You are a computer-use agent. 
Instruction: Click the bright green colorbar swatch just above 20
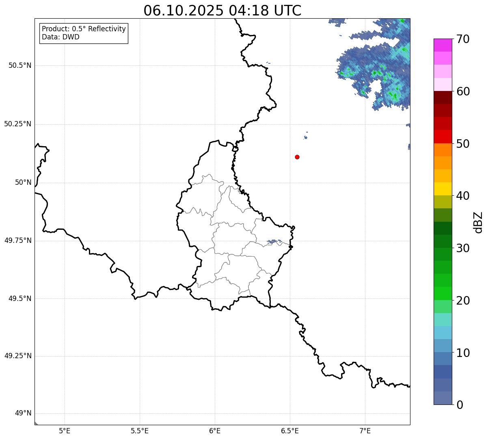click(x=443, y=293)
